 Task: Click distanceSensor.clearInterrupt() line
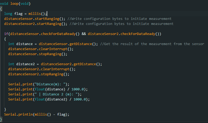(x=41, y=49)
